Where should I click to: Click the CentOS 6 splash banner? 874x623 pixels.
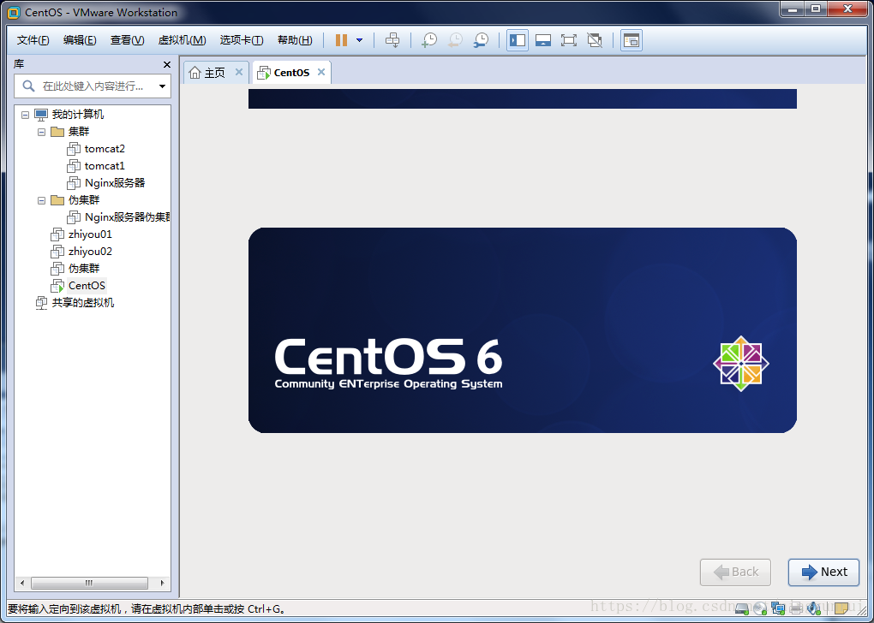(x=523, y=330)
